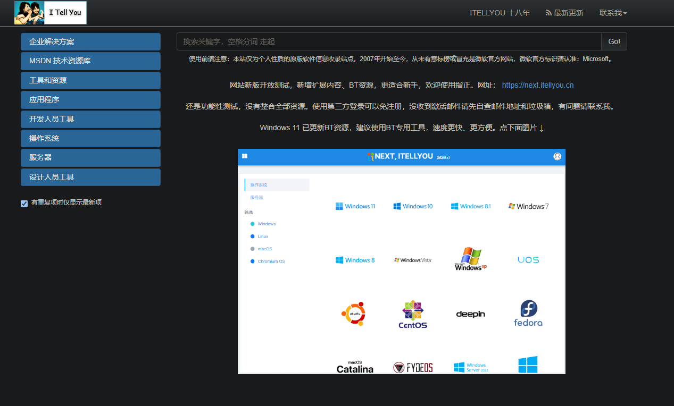Expand the 应用程序 category
The height and width of the screenshot is (406, 674).
90,100
